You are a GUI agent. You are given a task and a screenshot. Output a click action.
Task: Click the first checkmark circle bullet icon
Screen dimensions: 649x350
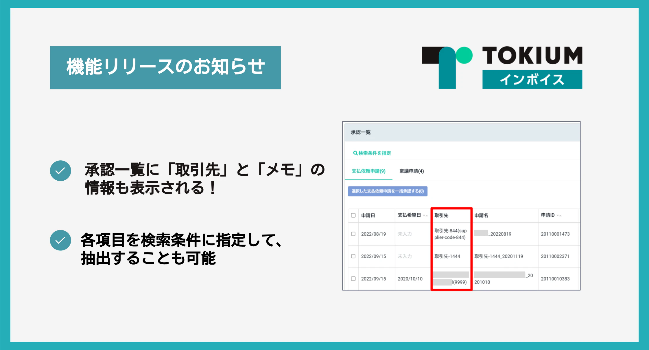[x=60, y=171]
